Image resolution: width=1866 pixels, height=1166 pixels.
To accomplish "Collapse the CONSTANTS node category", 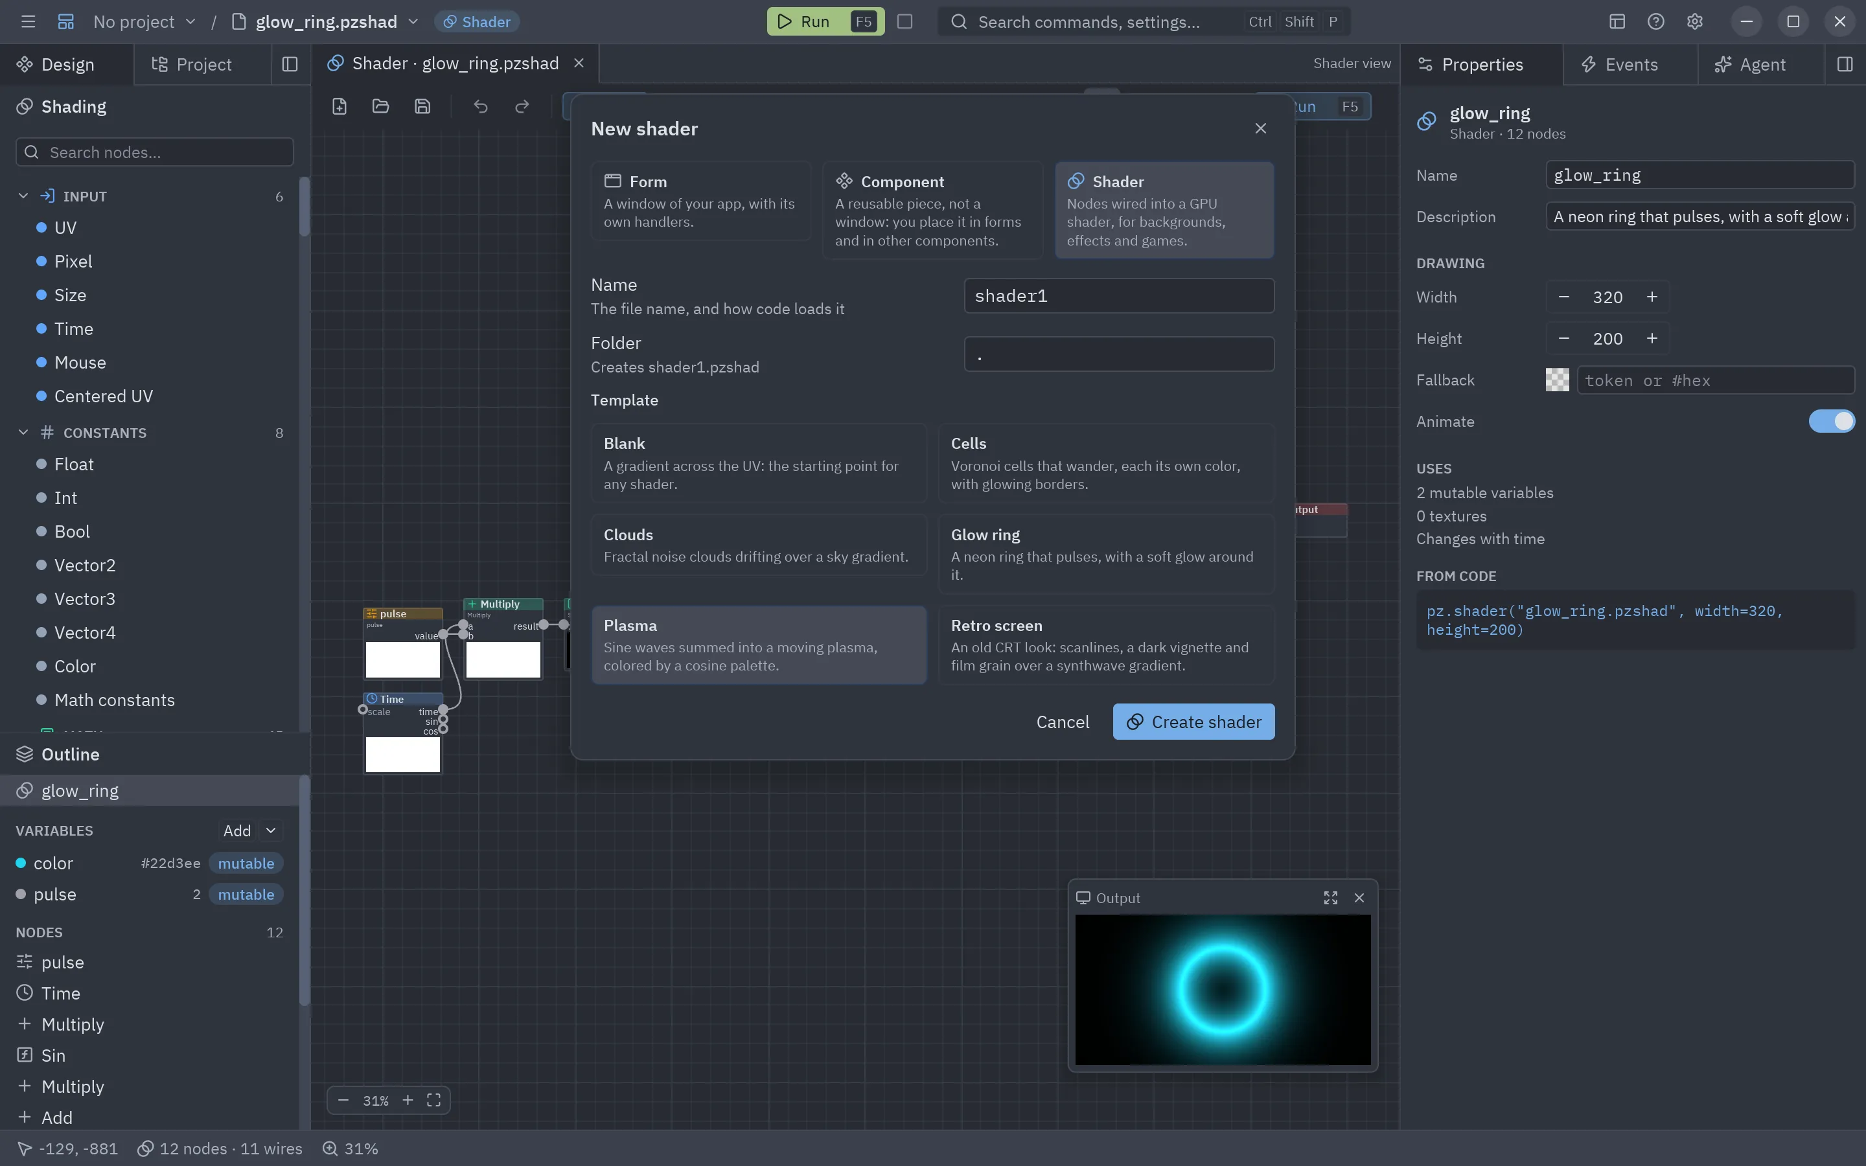I will (23, 433).
